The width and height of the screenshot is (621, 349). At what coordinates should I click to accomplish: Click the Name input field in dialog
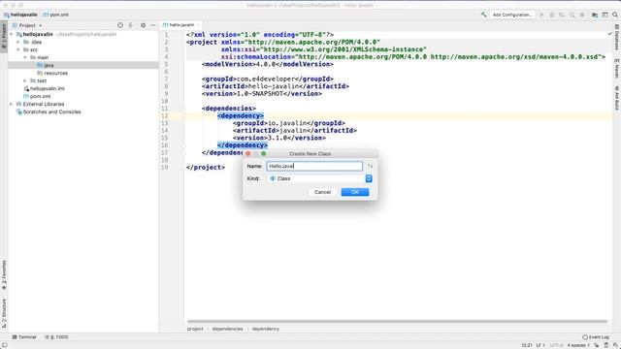314,166
